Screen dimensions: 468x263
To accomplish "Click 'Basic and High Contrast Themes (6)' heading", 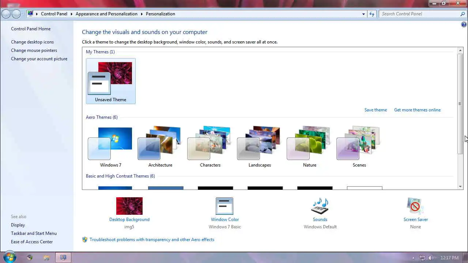I will (x=120, y=176).
